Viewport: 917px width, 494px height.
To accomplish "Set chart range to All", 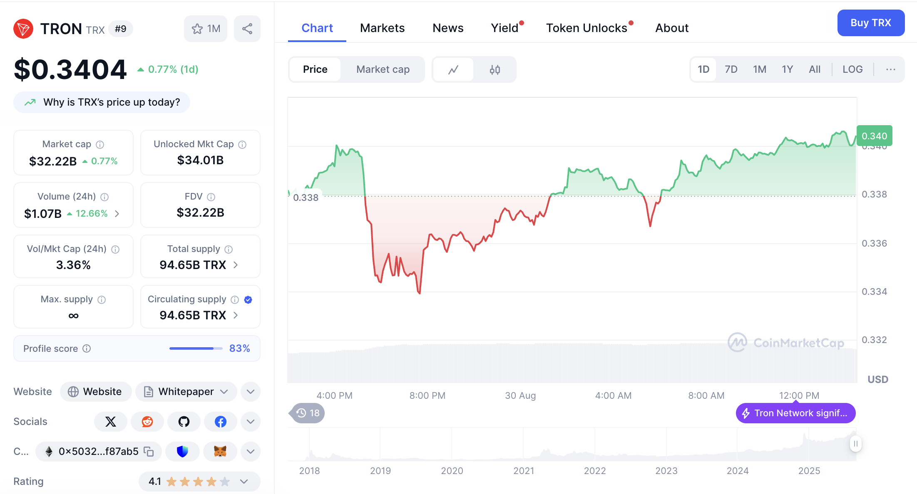I will (x=815, y=69).
